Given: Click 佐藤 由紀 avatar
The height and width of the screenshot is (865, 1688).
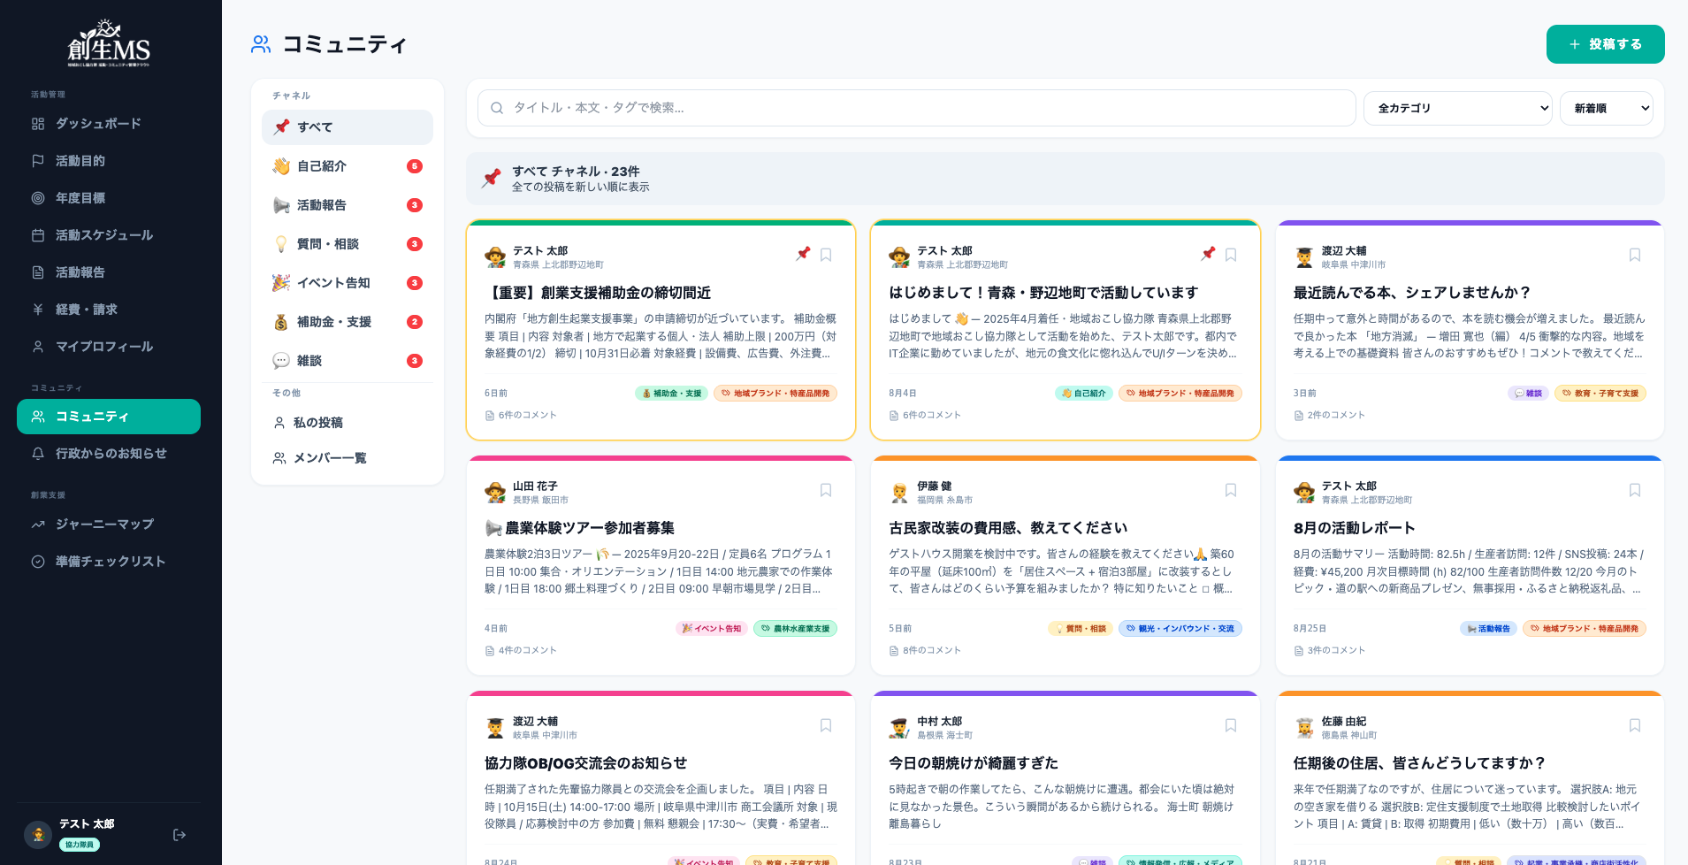Looking at the screenshot, I should 1304,728.
